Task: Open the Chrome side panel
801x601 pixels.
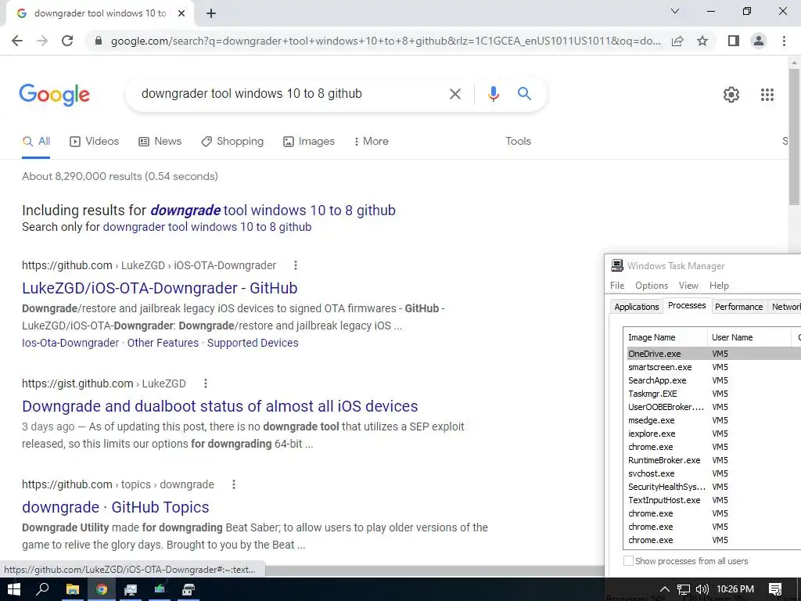Action: pyautogui.click(x=734, y=41)
